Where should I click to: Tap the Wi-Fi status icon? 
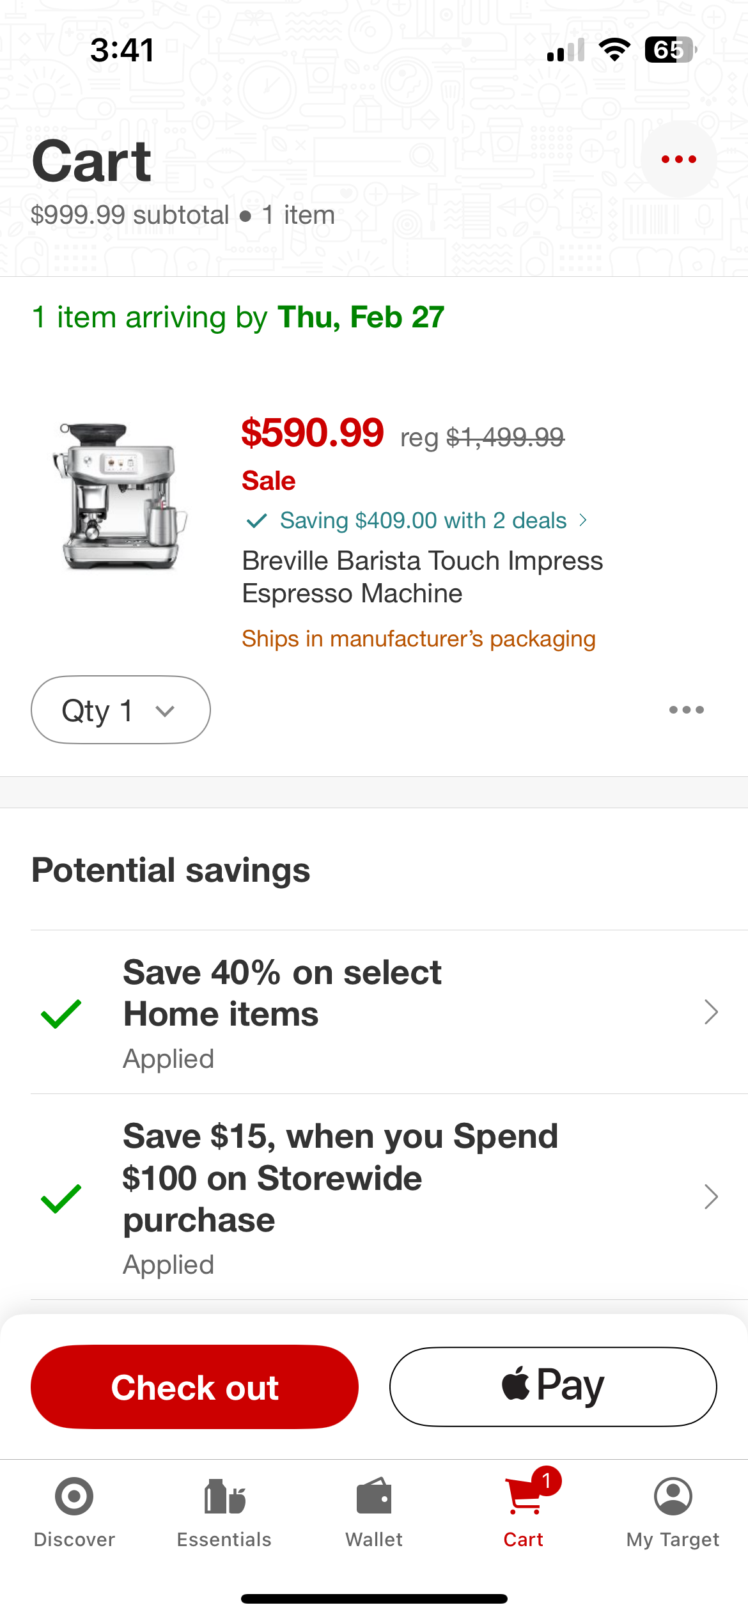(x=614, y=50)
